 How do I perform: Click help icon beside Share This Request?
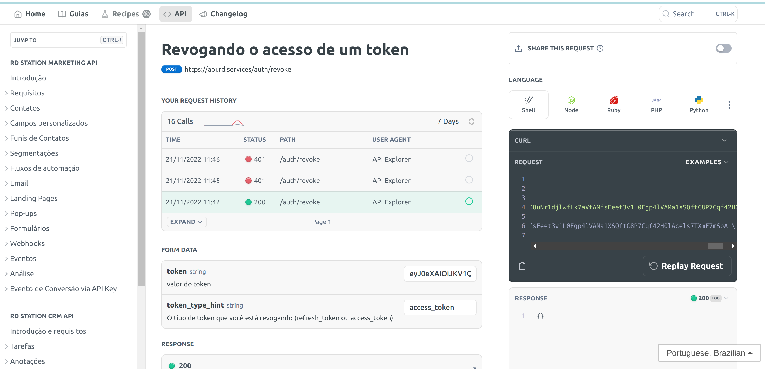(x=600, y=48)
